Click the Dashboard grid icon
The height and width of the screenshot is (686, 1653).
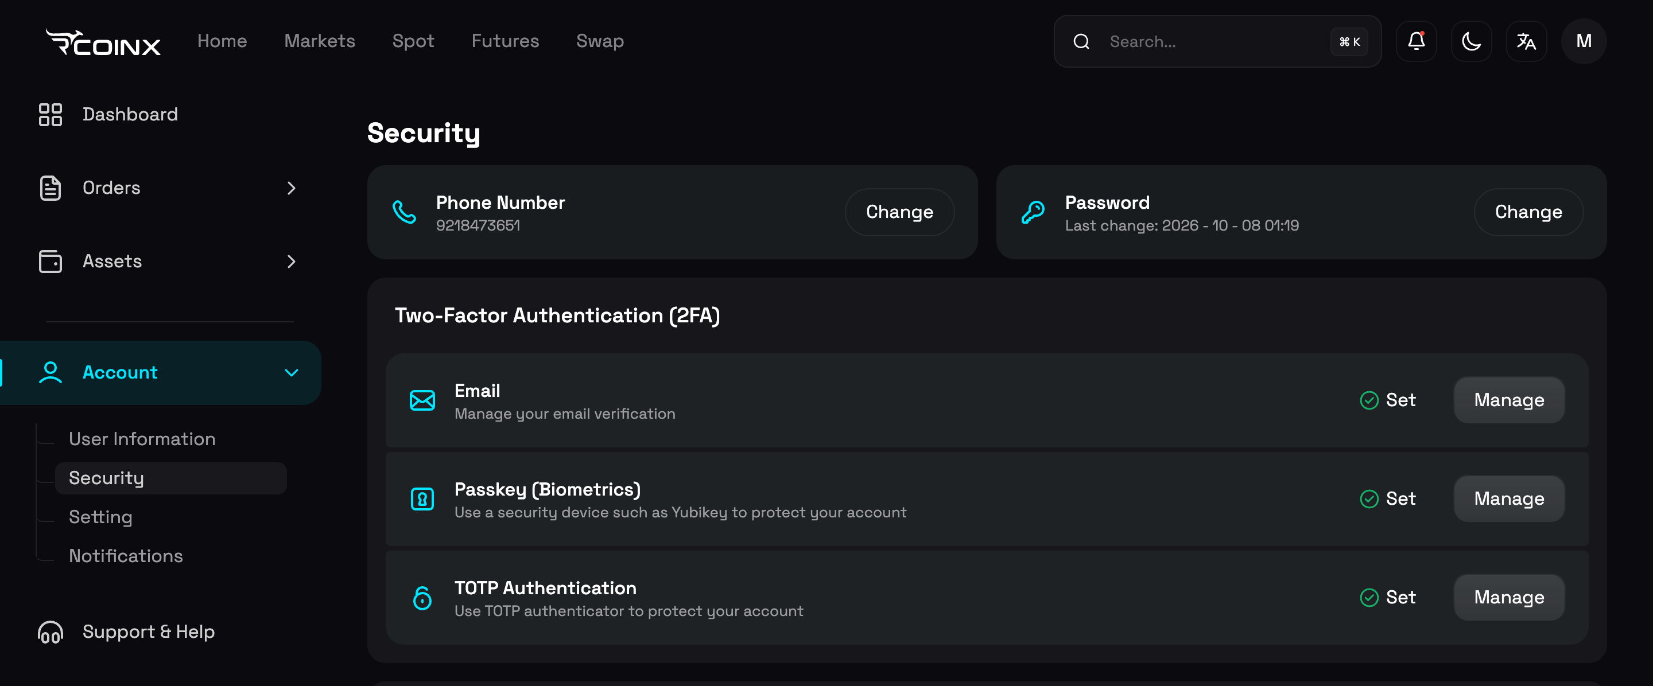pyautogui.click(x=51, y=115)
